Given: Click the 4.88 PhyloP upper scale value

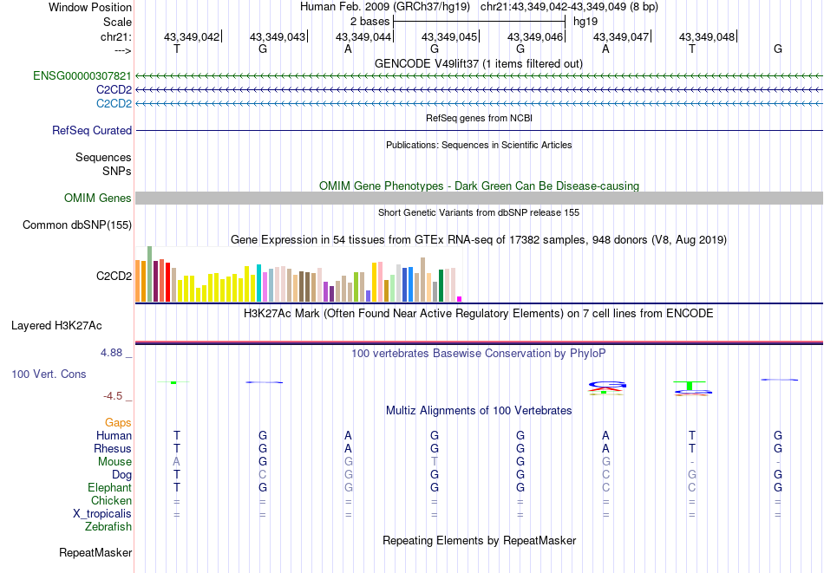Looking at the screenshot, I should 111,353.
